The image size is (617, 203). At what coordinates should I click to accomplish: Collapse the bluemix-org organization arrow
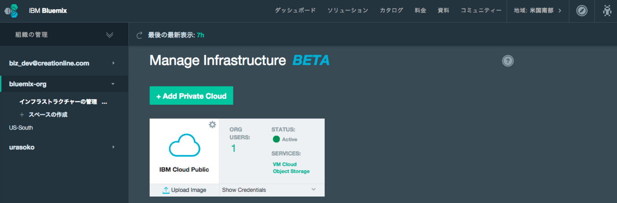tap(113, 84)
